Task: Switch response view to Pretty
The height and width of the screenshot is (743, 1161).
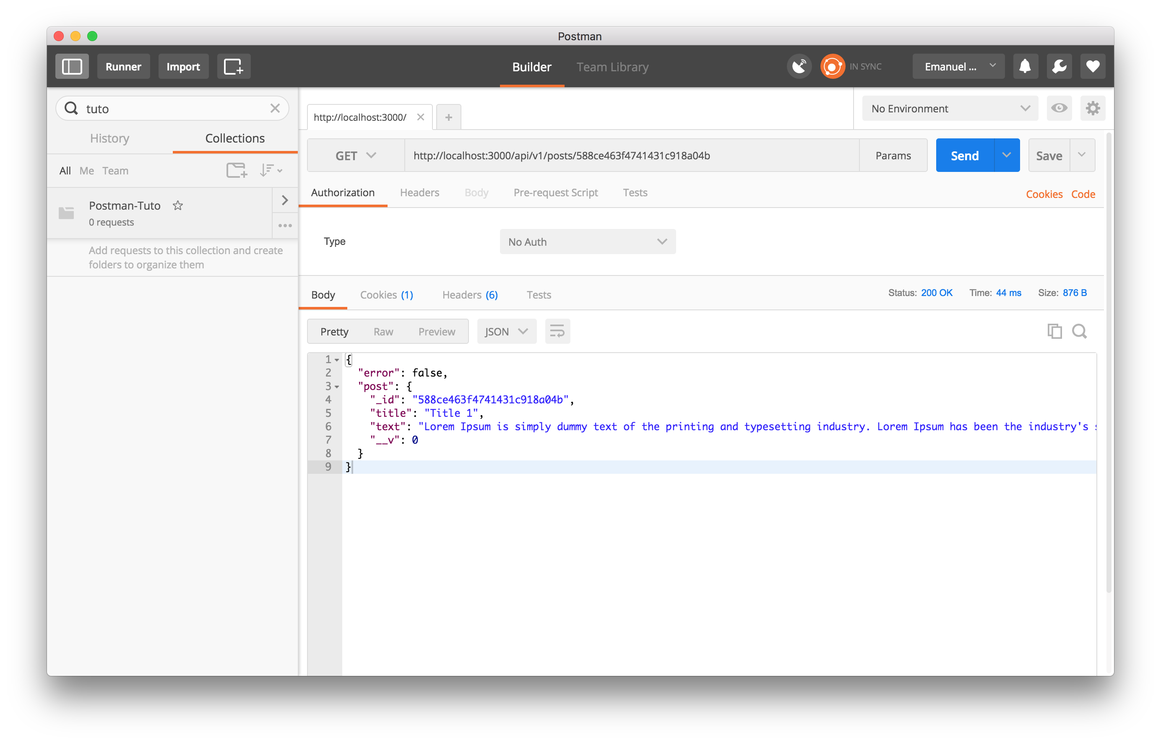Action: point(334,331)
